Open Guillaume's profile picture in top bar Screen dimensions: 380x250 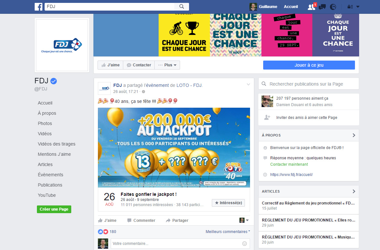(253, 6)
